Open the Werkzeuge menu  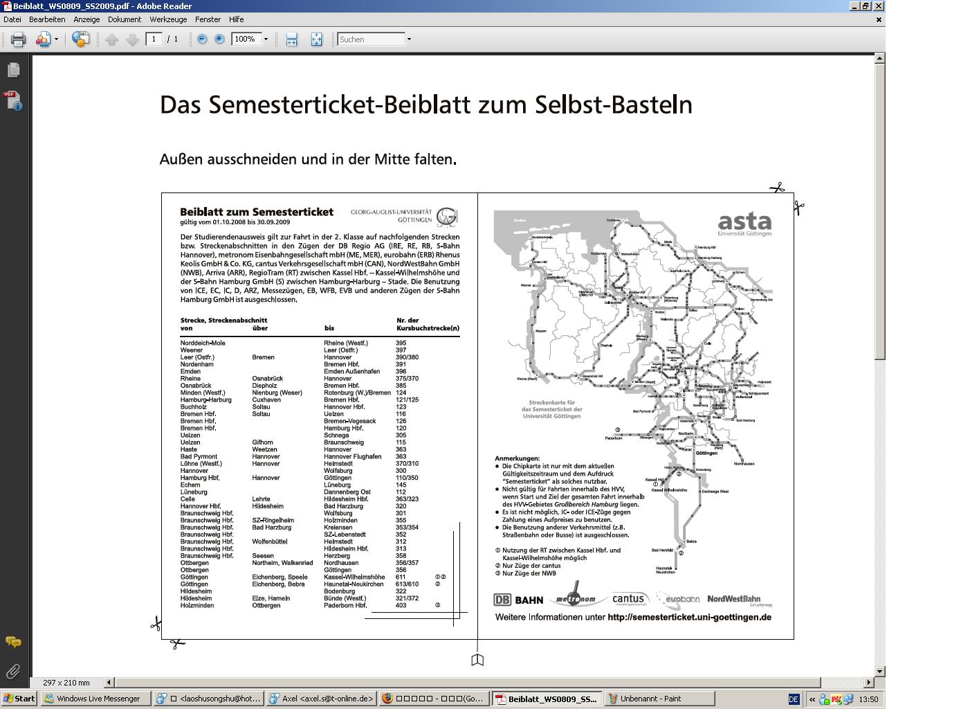click(x=168, y=19)
